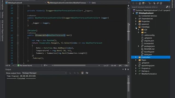Click the Home icon in Solution Explorer
175x98 pixels.
(140, 3)
